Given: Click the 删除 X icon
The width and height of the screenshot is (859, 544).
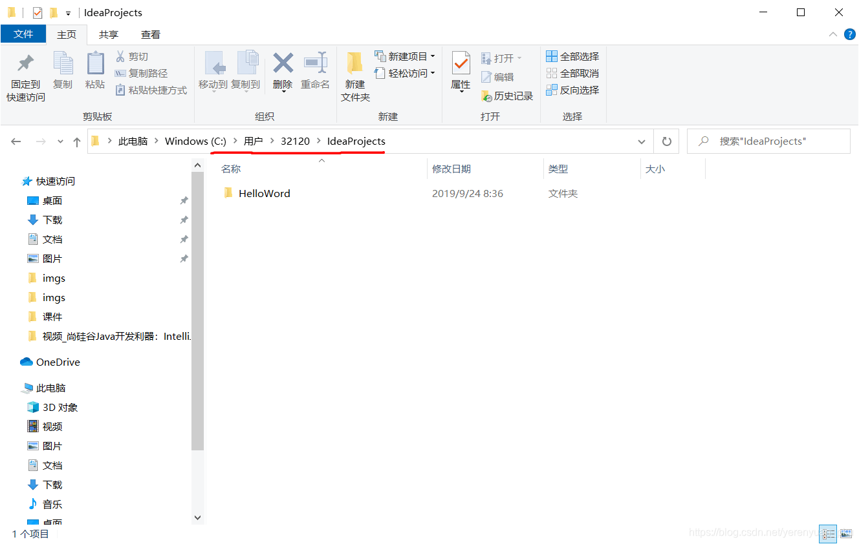Looking at the screenshot, I should [x=283, y=63].
